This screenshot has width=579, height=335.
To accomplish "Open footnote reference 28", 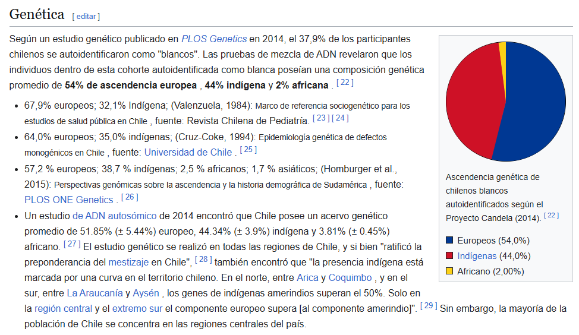I will coord(203,260).
